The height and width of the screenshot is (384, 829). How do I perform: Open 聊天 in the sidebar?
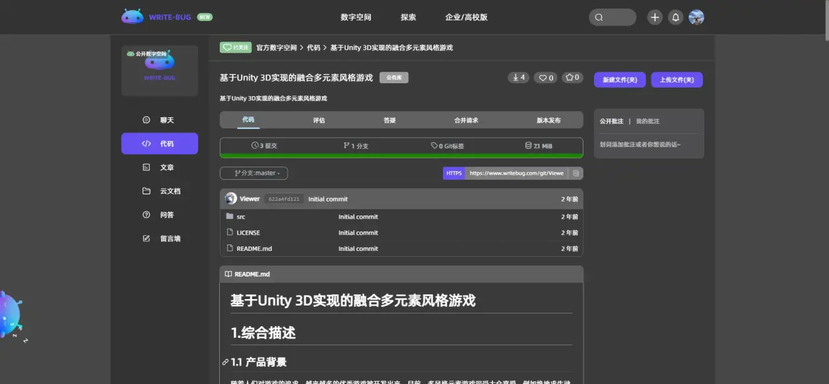point(160,120)
